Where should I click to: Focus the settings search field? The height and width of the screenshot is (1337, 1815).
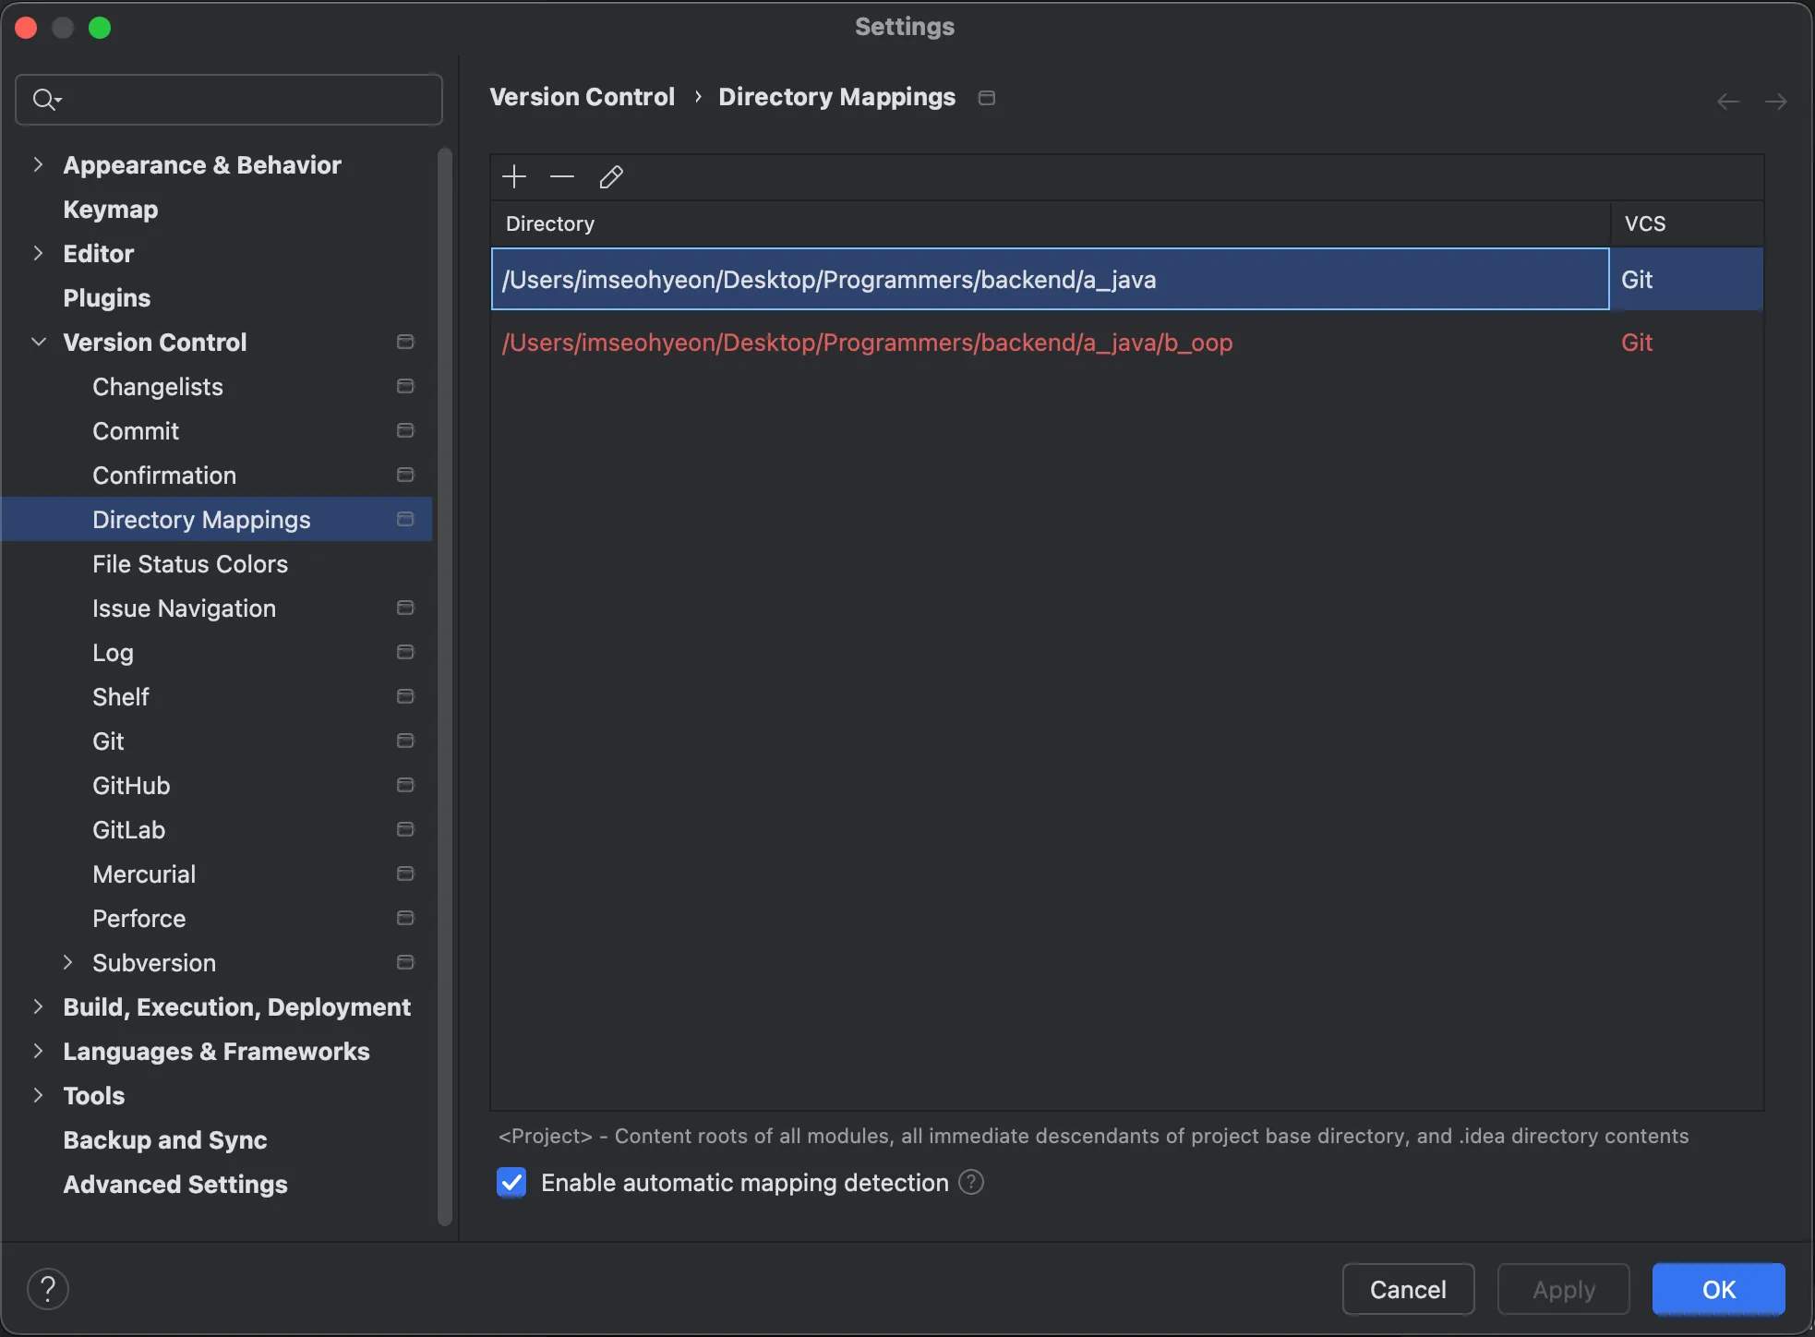point(229,100)
